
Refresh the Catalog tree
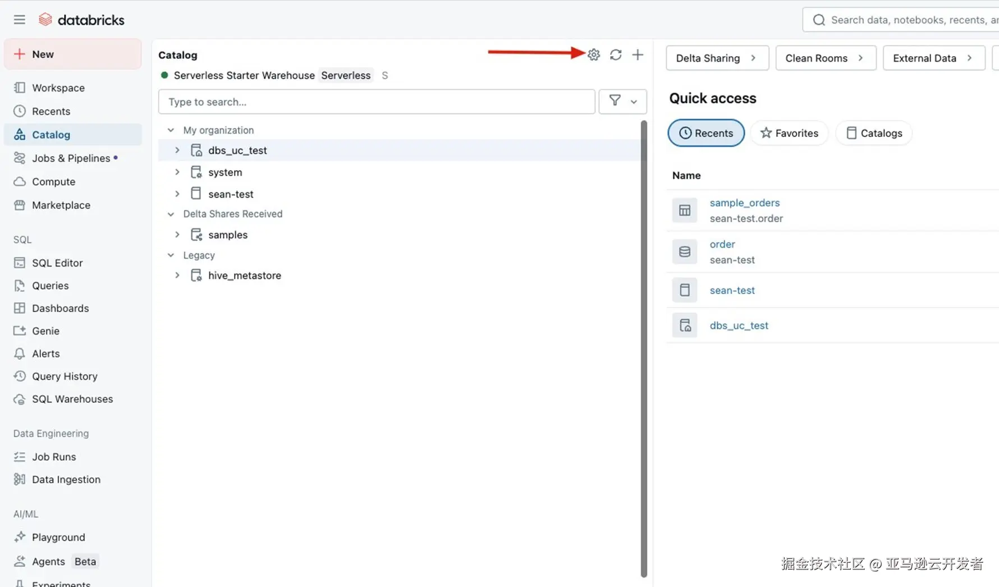tap(616, 54)
